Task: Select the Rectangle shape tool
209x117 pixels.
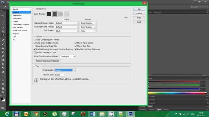Action: [3, 84]
